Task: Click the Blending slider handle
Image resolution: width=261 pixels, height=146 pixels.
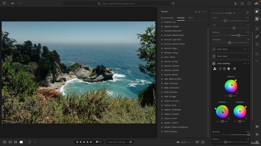Action: tap(248, 135)
